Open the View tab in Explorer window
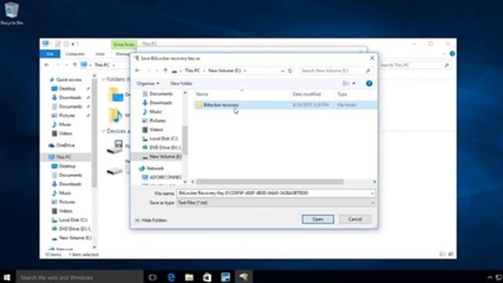The width and height of the screenshot is (503, 283). [x=100, y=54]
